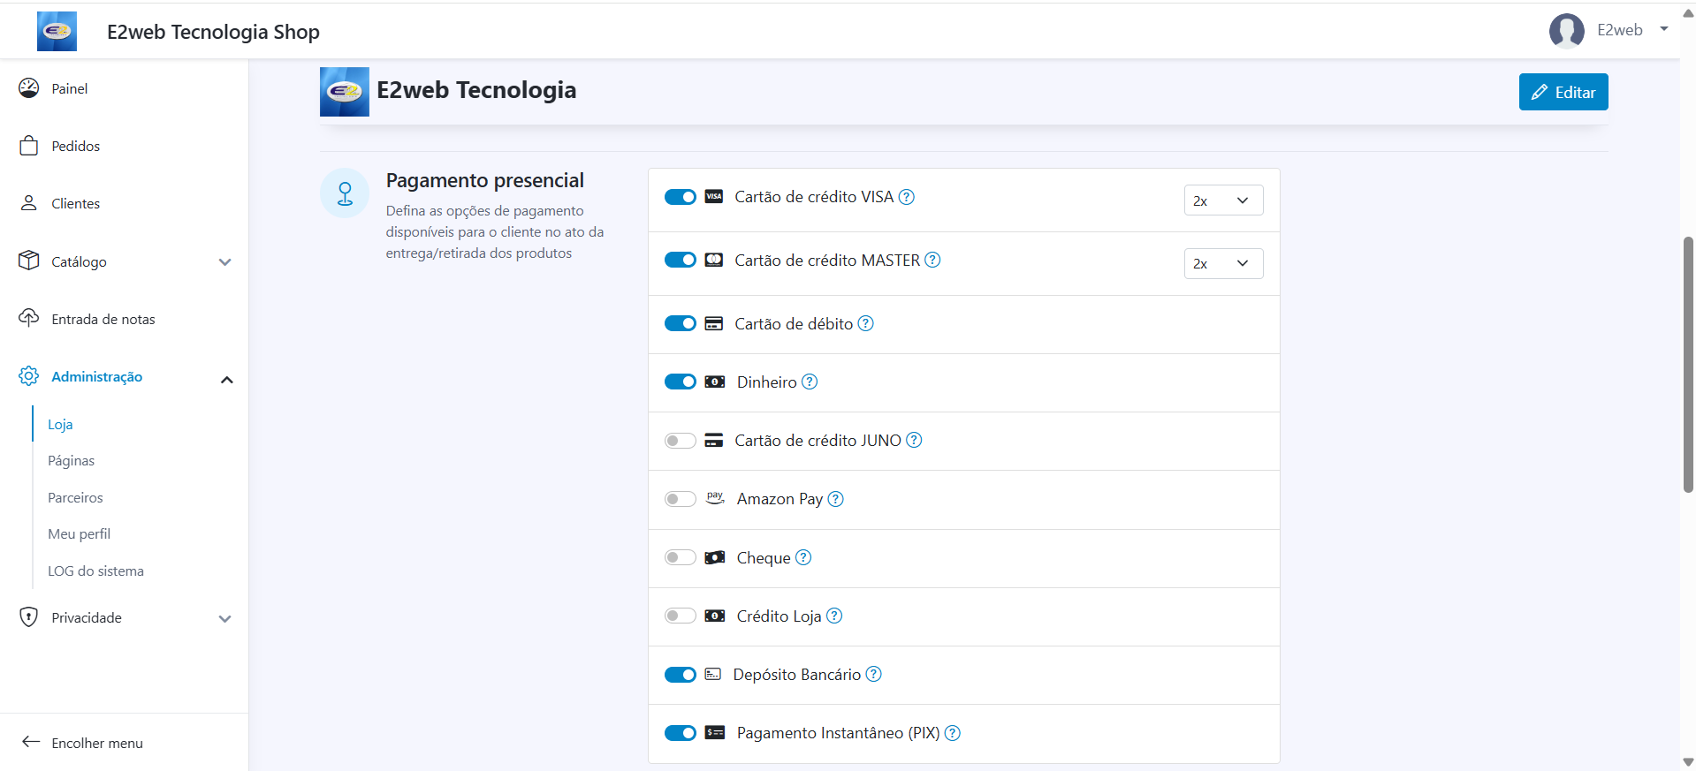Click scrollbar down arrow at bottom
This screenshot has height=771, width=1696.
1688,762
